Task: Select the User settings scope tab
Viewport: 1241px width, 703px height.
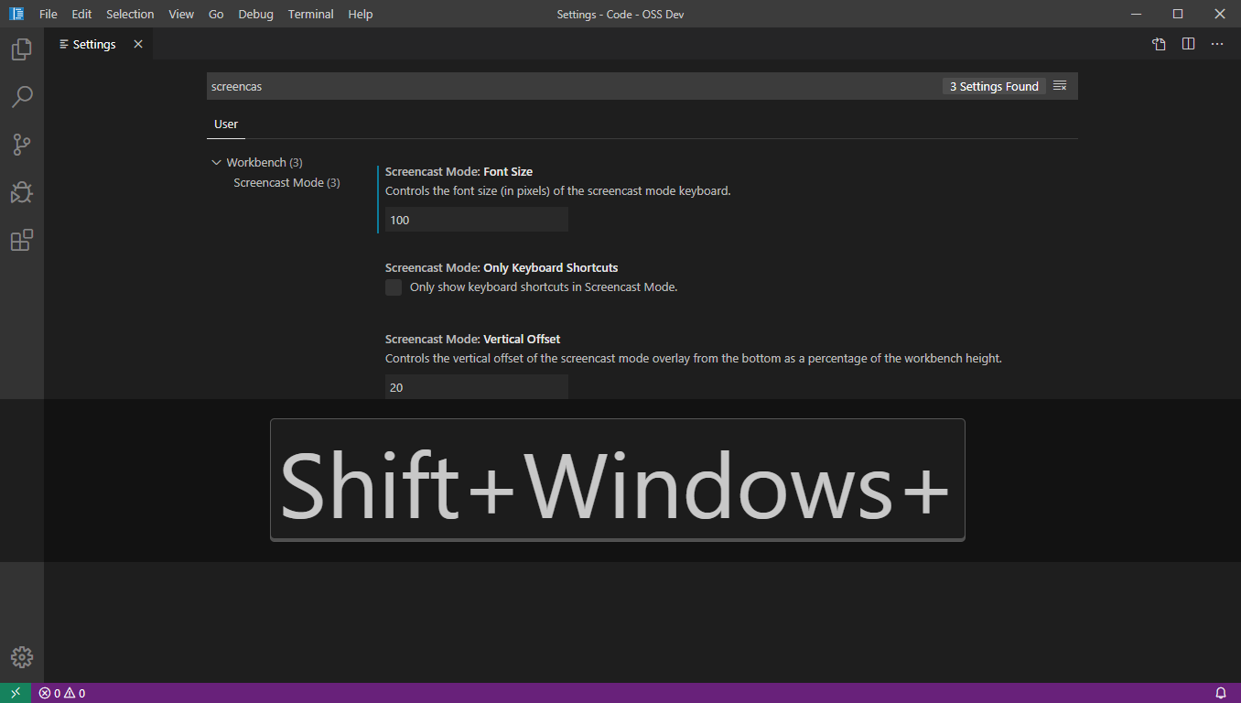Action: point(226,124)
